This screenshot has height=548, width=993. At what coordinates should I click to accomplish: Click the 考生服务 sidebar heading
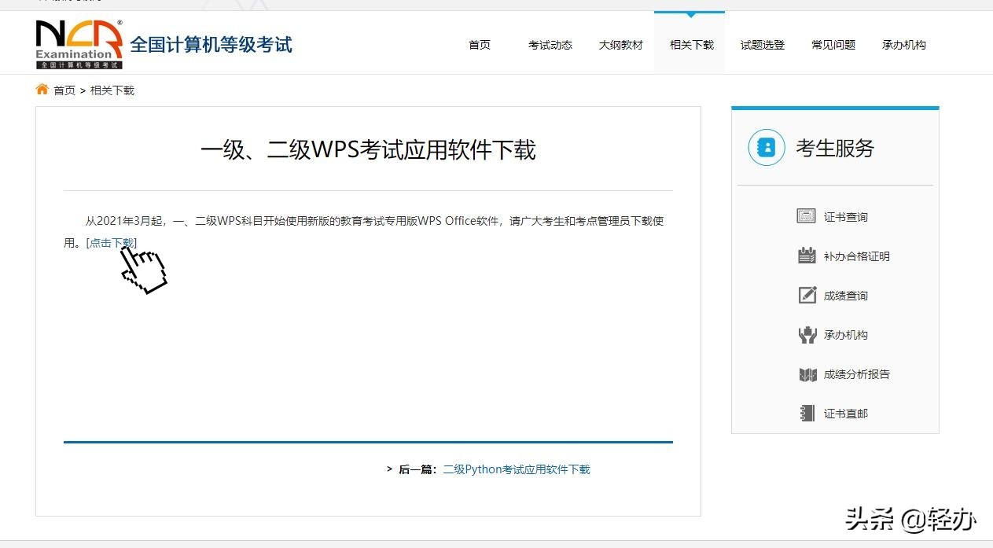835,148
